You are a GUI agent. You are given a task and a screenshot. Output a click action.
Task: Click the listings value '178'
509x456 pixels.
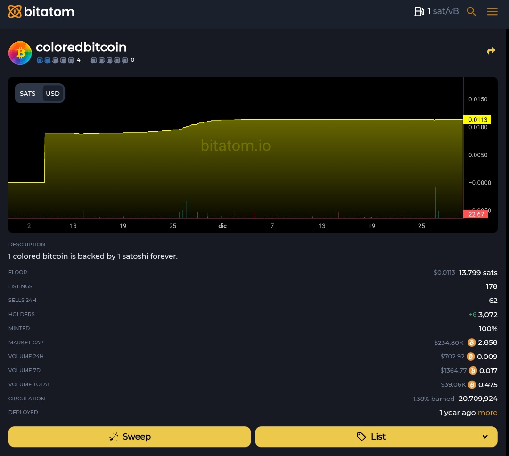pos(492,286)
